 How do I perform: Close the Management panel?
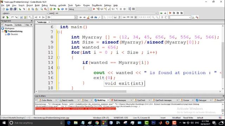(32, 21)
